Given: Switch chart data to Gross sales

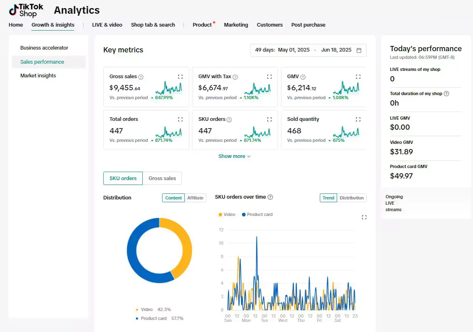Looking at the screenshot, I should tap(162, 178).
